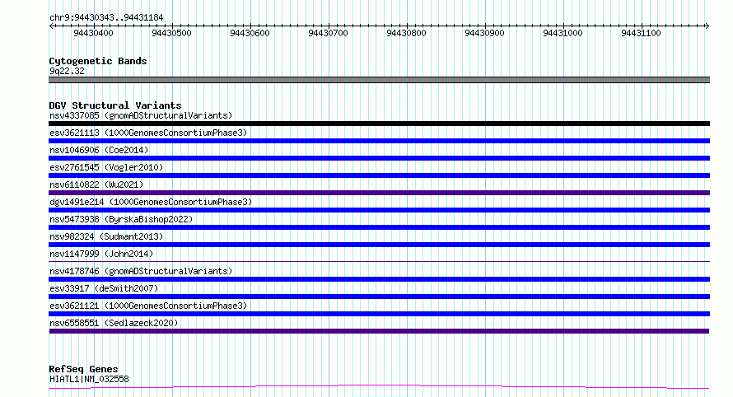Click the esv2761545 (Vogler2010) label
Viewport: 733px width, 397px height.
[x=106, y=167]
